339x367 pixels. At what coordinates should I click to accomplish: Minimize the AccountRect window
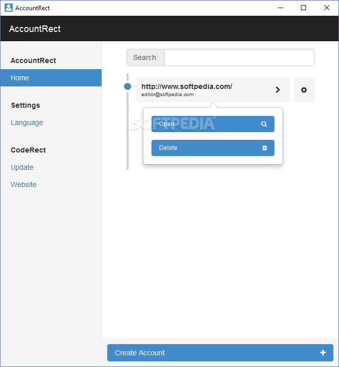click(281, 8)
